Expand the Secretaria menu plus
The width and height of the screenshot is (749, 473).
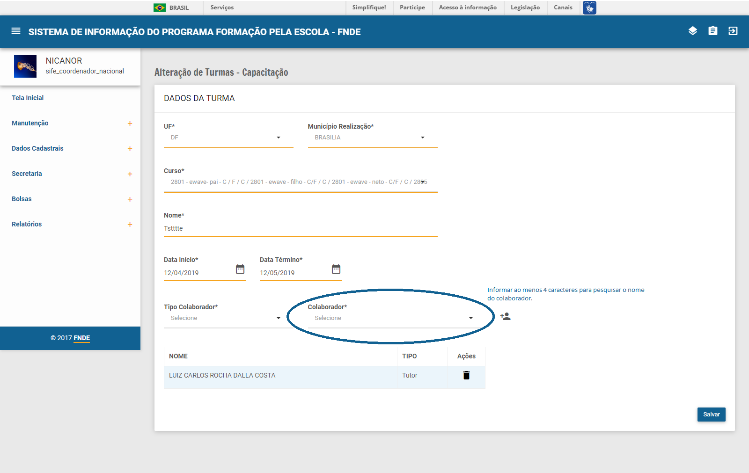coord(130,174)
